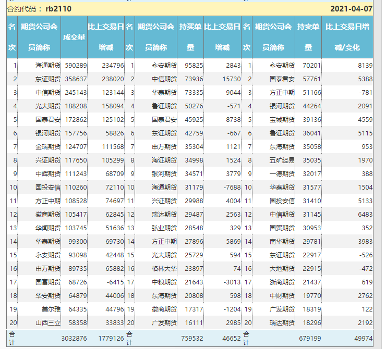Click total volume change 1779126

[111, 339]
